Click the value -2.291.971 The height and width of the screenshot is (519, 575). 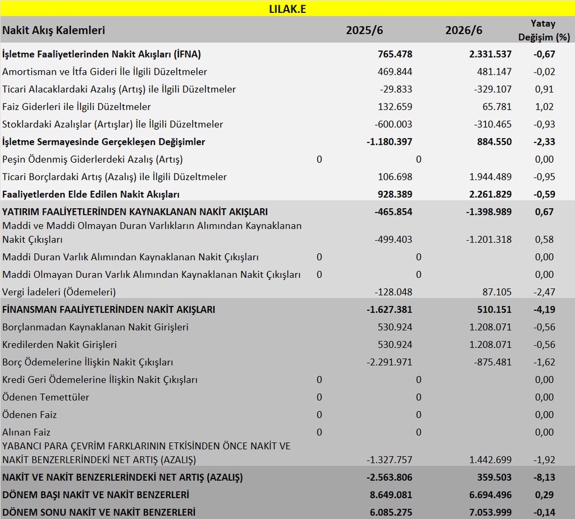389,362
